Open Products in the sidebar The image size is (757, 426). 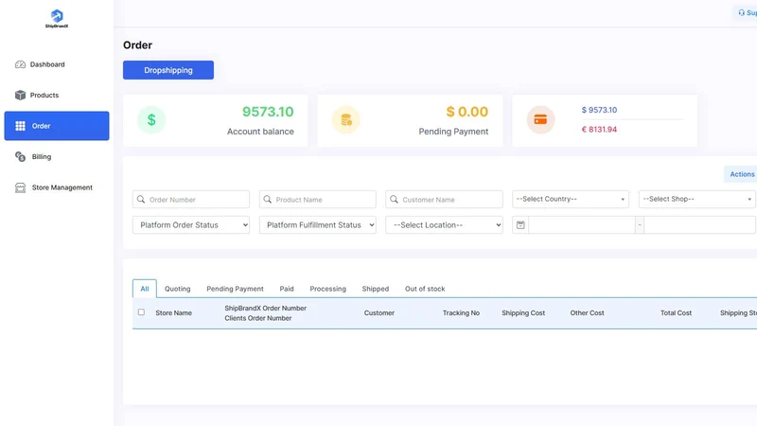44,96
